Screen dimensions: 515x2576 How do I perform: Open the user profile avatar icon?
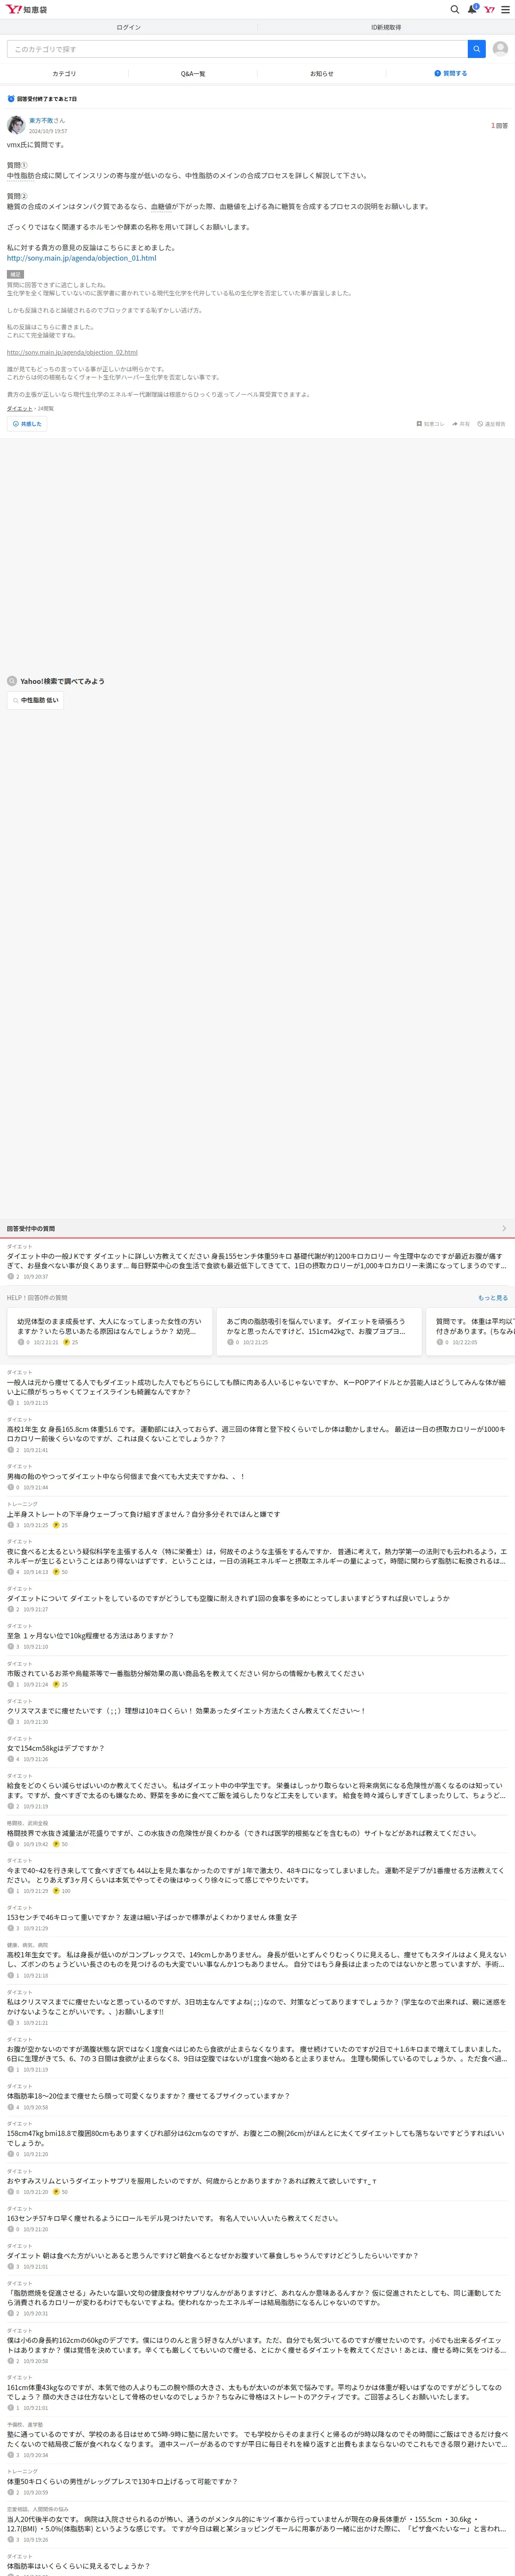500,49
